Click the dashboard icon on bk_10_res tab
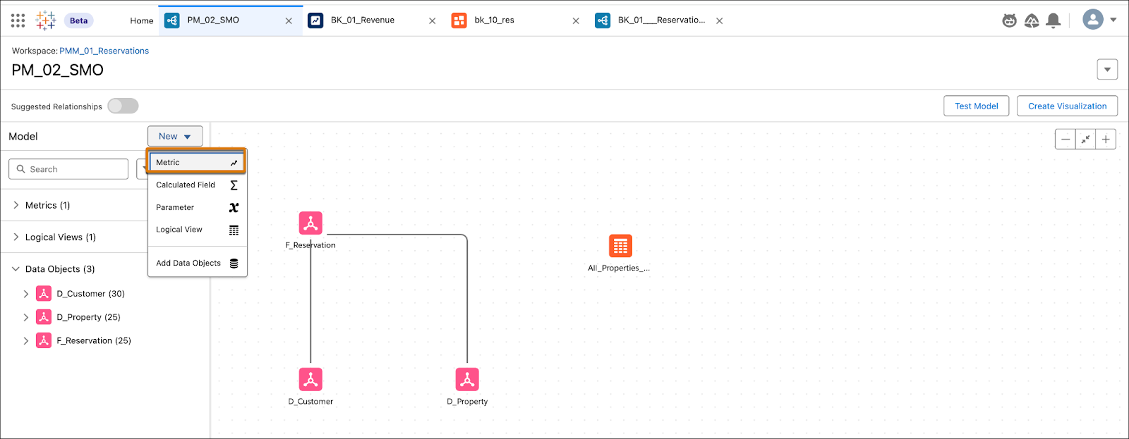 pos(459,20)
